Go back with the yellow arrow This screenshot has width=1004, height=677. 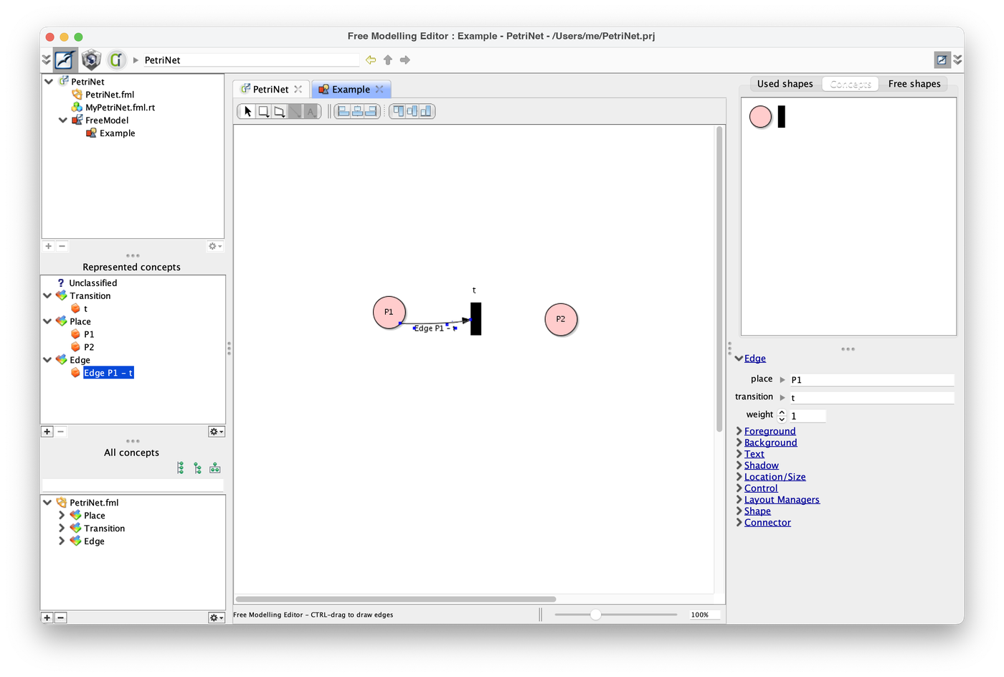click(x=371, y=60)
